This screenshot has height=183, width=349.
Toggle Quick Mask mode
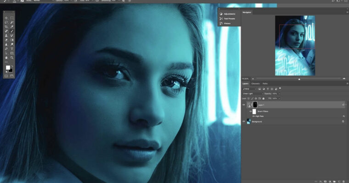tap(6, 76)
